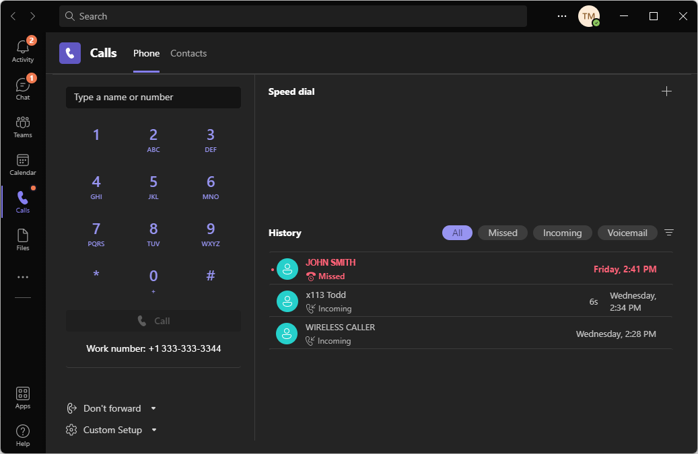Open the call history filter options

pyautogui.click(x=668, y=232)
